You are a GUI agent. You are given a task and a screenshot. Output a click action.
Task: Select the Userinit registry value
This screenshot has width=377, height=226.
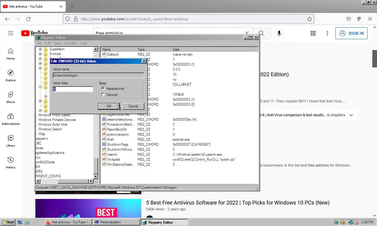click(112, 154)
